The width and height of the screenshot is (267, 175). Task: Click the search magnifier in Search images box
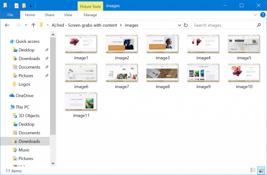pos(259,25)
